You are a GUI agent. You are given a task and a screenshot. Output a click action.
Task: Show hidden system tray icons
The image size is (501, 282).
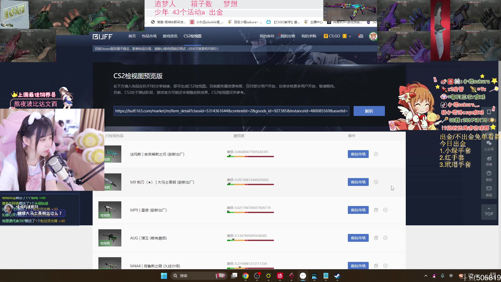point(426,276)
